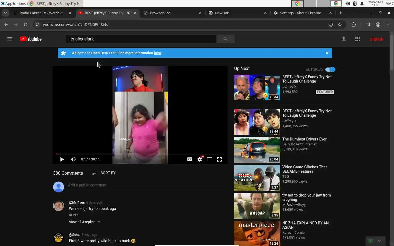Seek on the video progress bar

140,154
